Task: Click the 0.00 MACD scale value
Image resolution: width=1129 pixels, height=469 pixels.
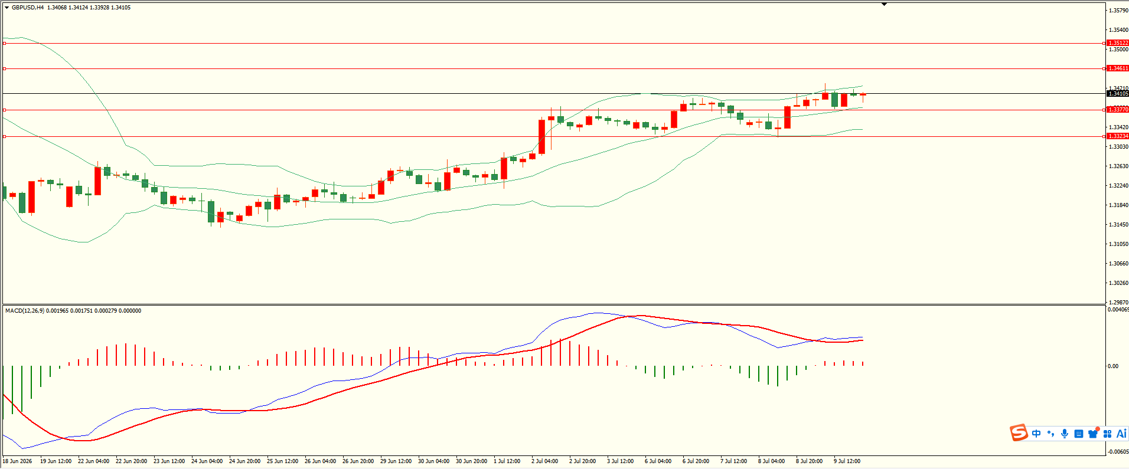Action: coord(1113,366)
